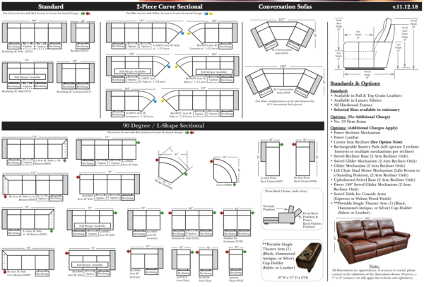Click "Lift Chair Dual Motor Mechanism" bullet

point(377,172)
